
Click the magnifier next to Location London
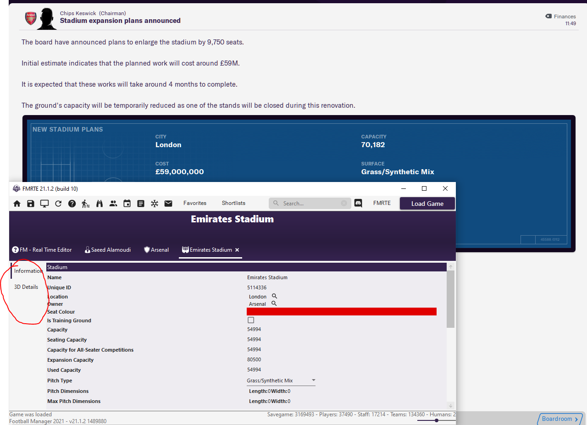[274, 296]
